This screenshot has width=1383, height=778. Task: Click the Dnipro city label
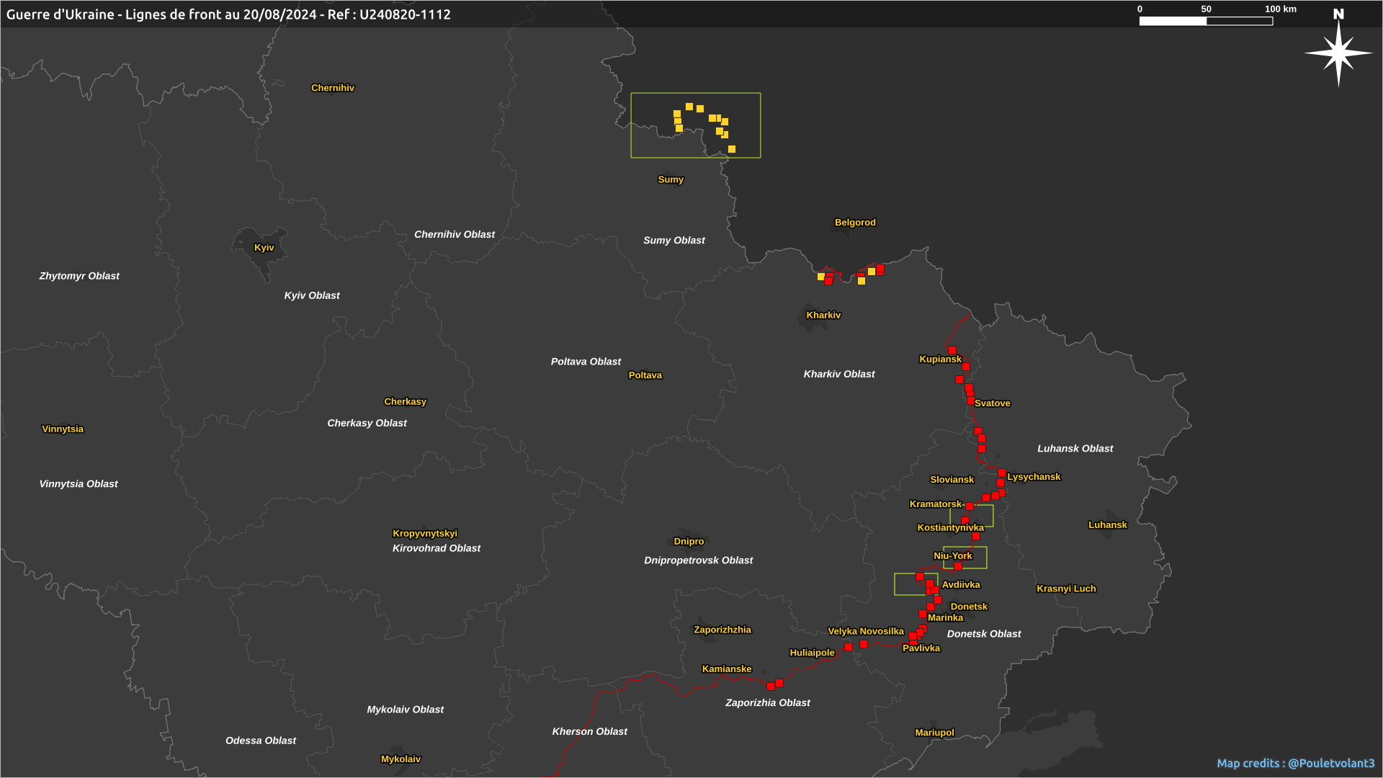[x=689, y=542]
